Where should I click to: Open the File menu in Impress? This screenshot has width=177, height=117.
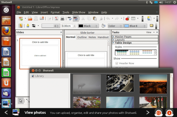(x=19, y=12)
